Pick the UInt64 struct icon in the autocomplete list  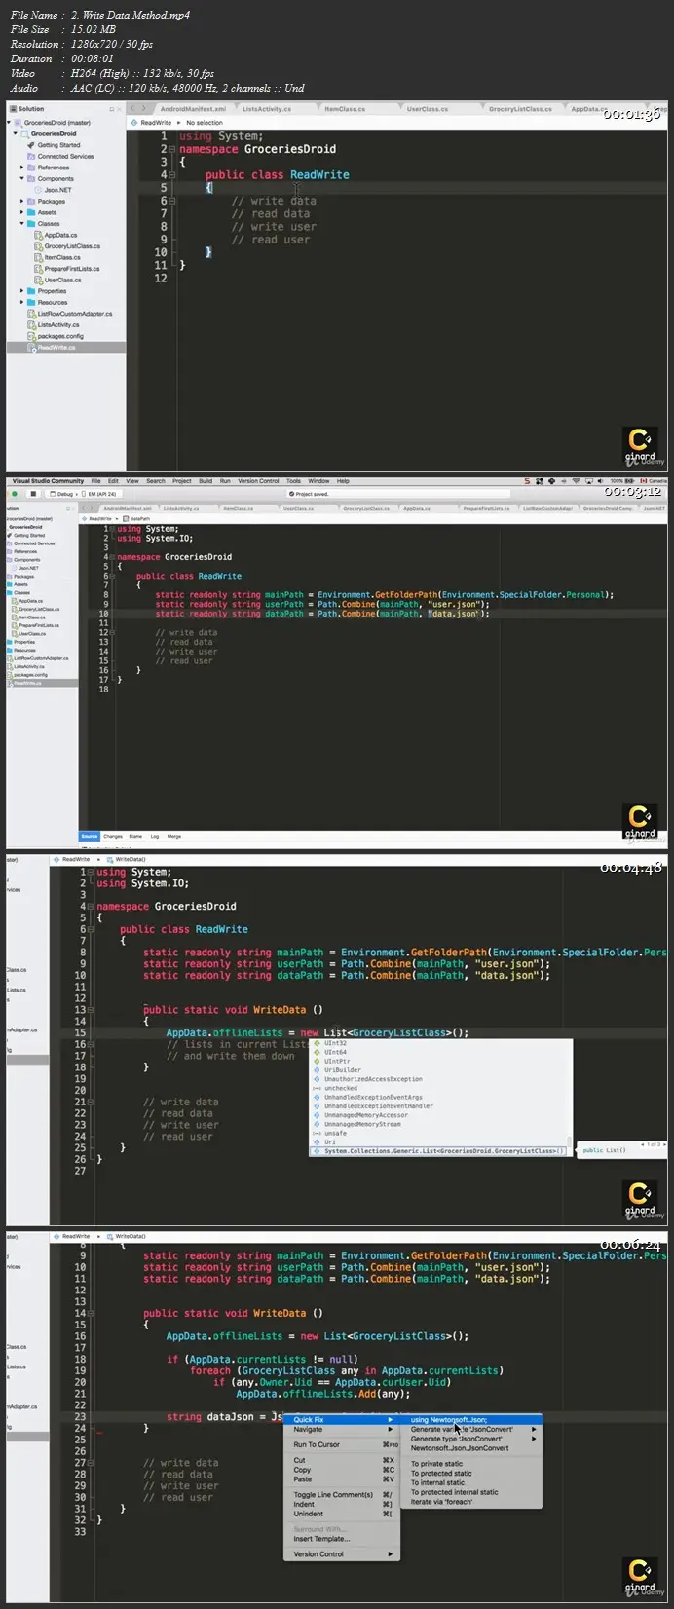(x=317, y=1052)
